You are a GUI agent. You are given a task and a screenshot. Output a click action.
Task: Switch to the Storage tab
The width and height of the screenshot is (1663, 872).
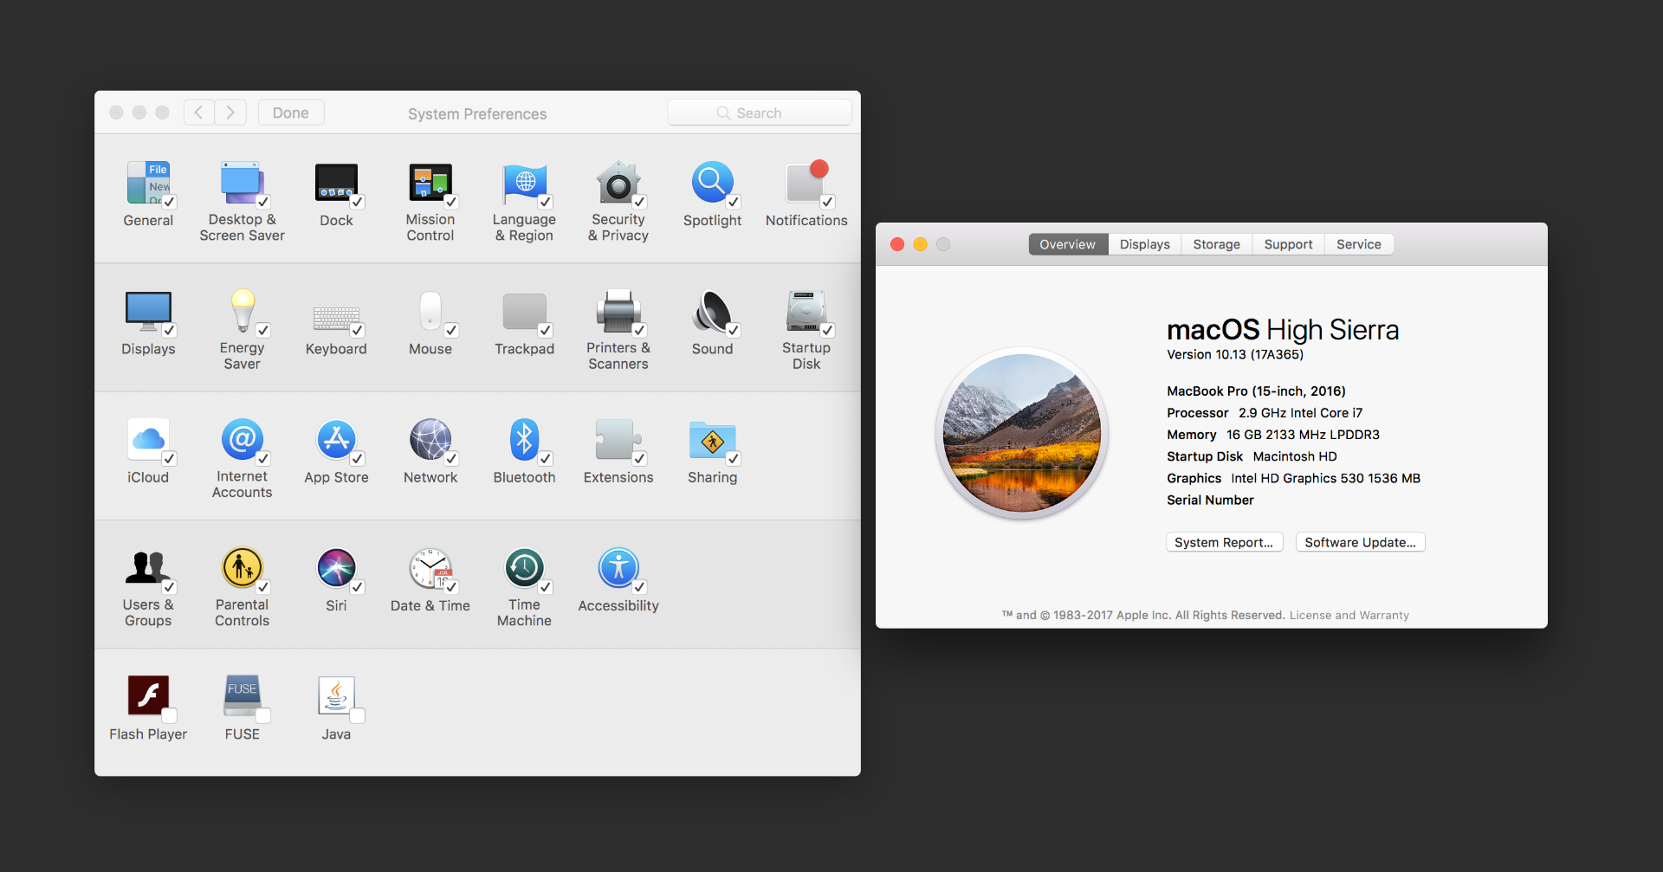pos(1217,244)
